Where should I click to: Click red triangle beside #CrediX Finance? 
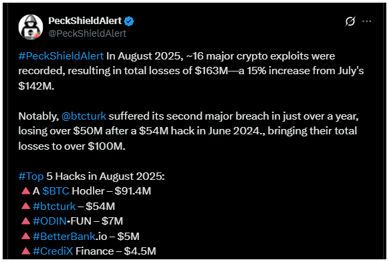pyautogui.click(x=25, y=251)
